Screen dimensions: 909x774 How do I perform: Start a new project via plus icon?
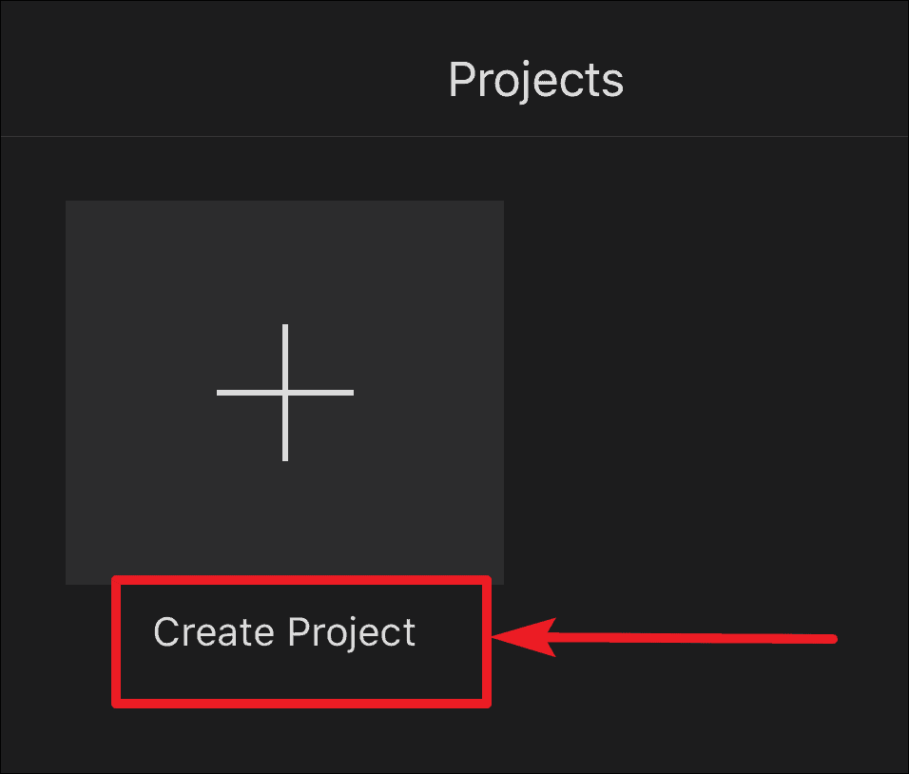point(284,393)
